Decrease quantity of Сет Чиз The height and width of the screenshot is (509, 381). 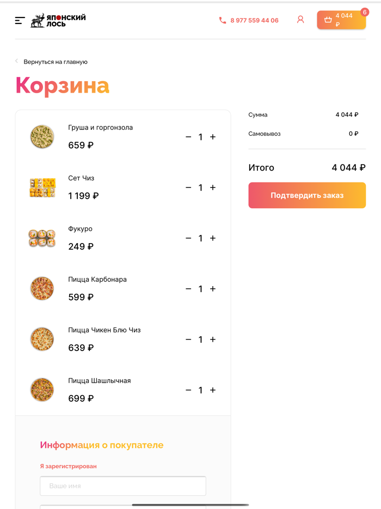point(188,187)
